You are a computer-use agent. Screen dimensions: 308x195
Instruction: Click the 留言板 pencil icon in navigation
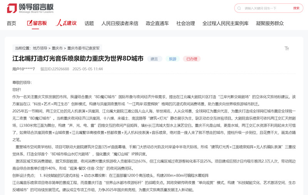coord(30,23)
